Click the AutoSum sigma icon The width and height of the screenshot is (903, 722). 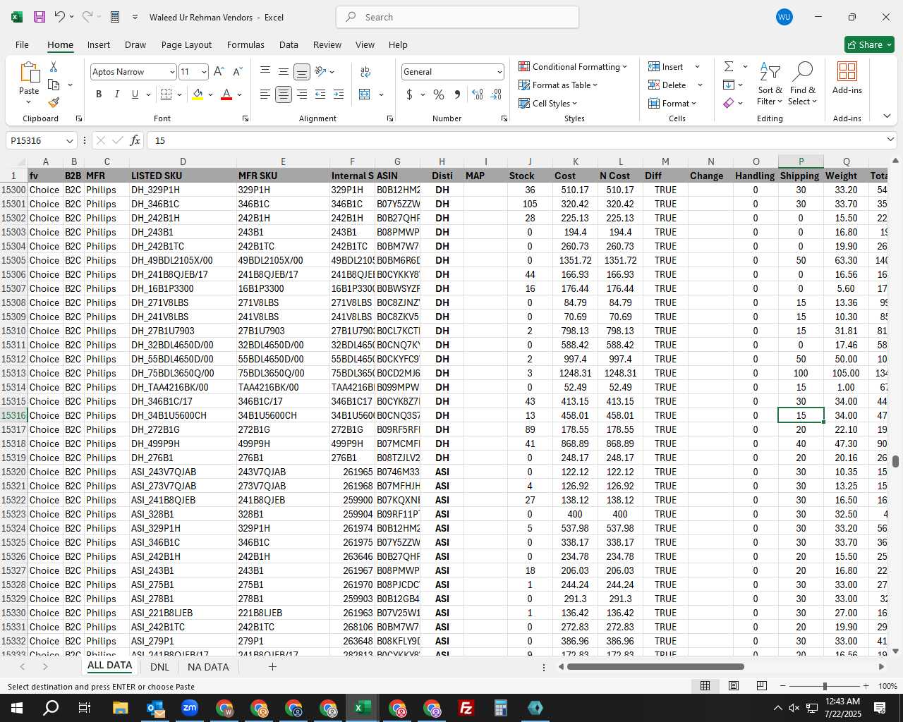click(x=729, y=66)
